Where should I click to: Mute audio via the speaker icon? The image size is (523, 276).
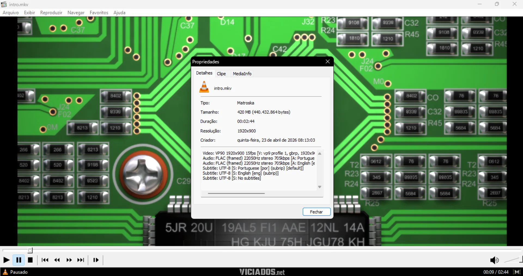pyautogui.click(x=494, y=260)
